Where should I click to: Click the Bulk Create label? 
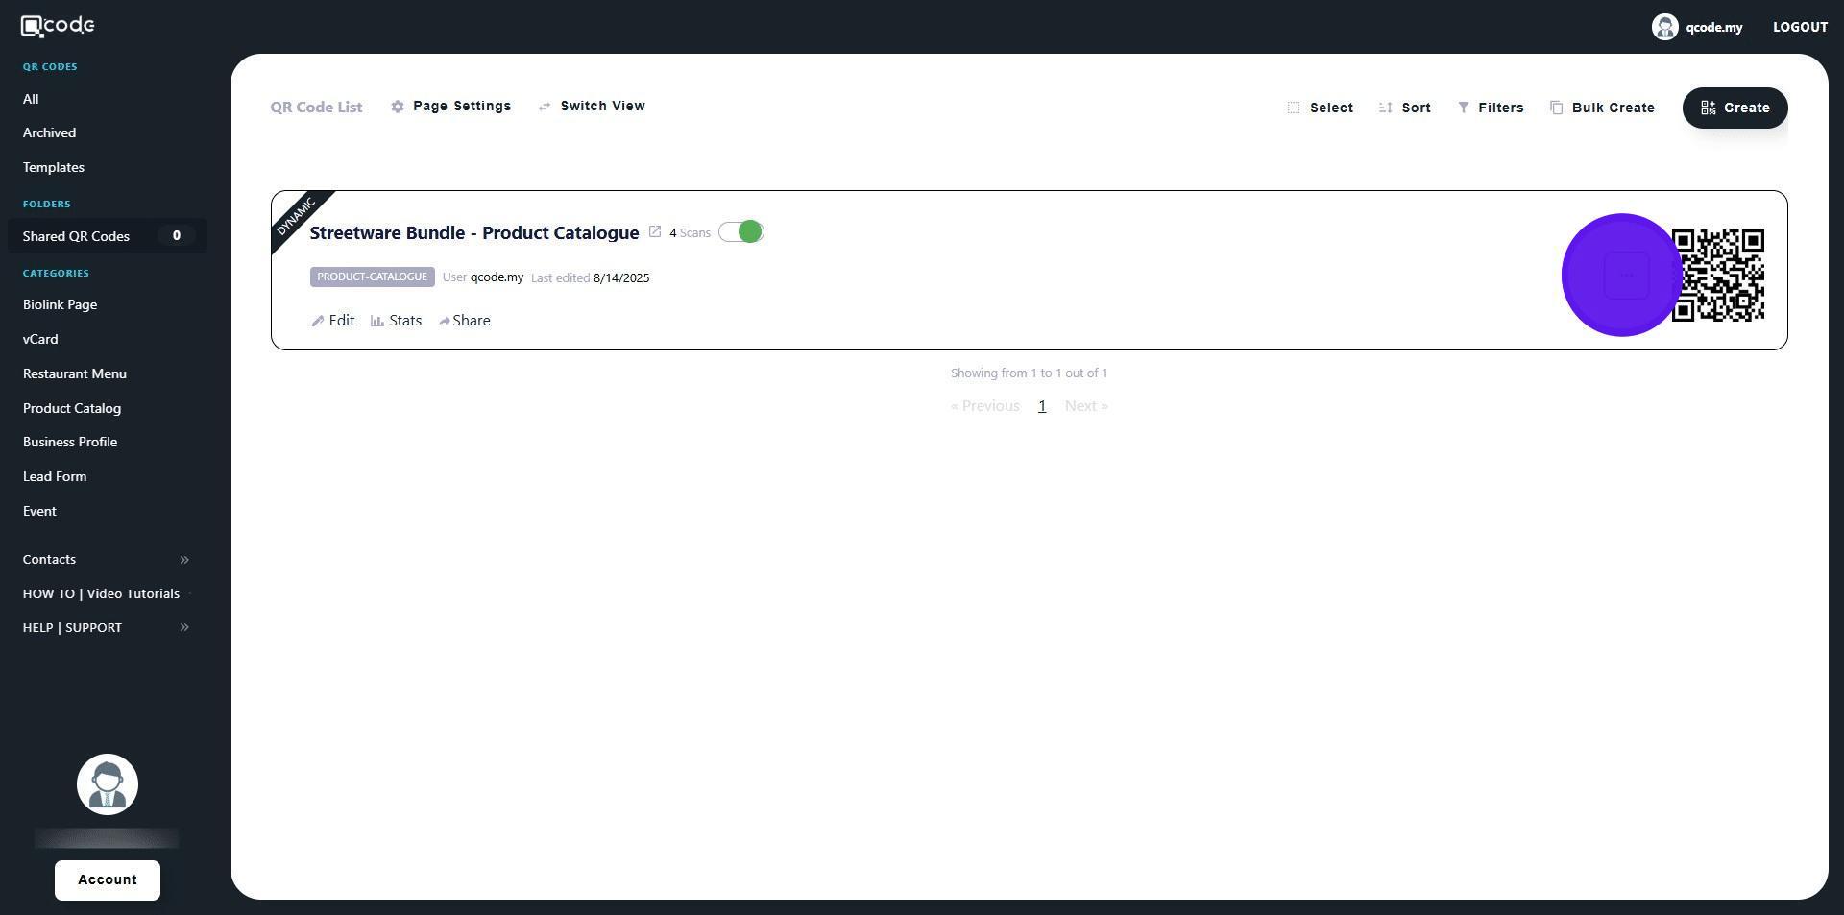click(1613, 108)
